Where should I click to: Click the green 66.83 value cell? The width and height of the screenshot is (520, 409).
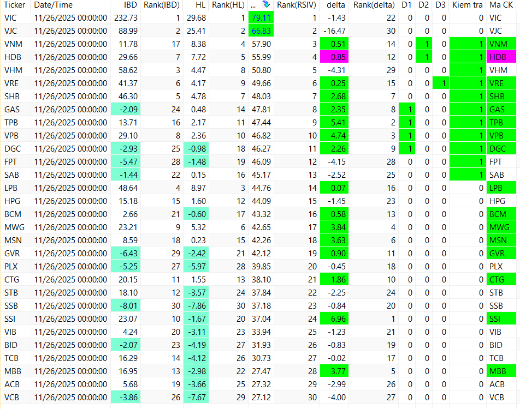pos(261,31)
